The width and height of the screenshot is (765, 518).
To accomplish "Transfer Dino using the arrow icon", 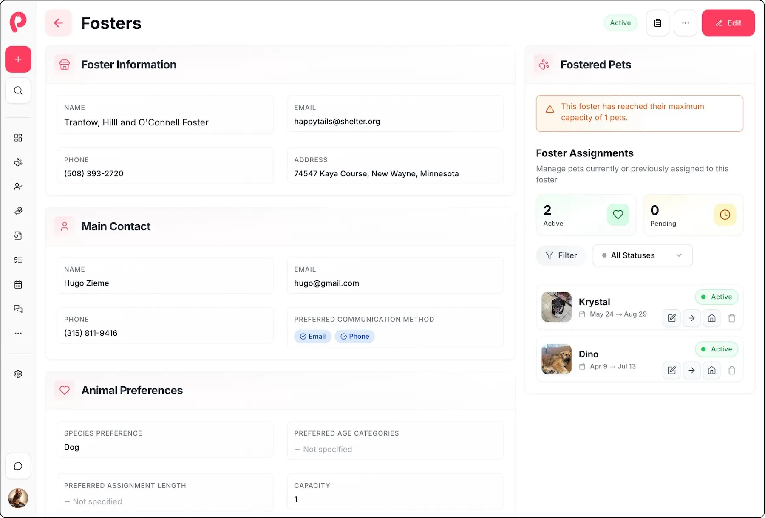I will 691,370.
